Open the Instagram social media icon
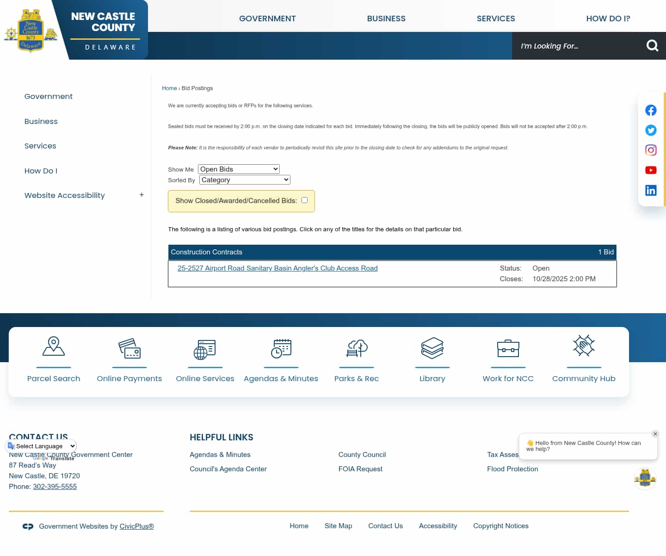The width and height of the screenshot is (666, 556). click(651, 150)
